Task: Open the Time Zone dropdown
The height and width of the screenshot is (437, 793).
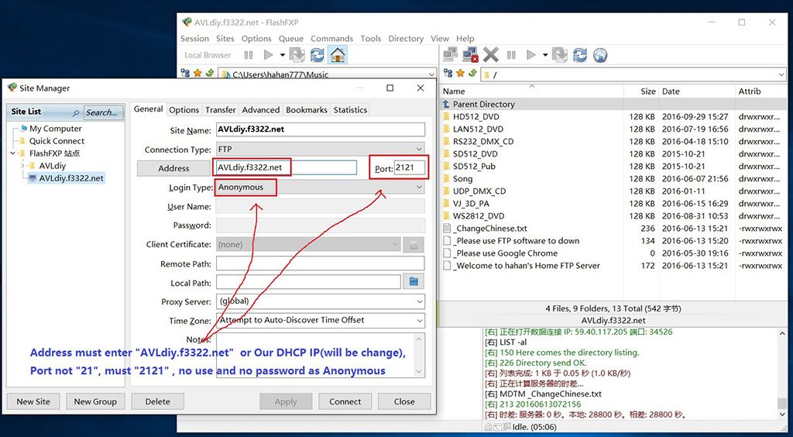Action: (x=420, y=321)
